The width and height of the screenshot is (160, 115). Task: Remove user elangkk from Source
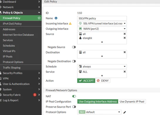point(124,38)
